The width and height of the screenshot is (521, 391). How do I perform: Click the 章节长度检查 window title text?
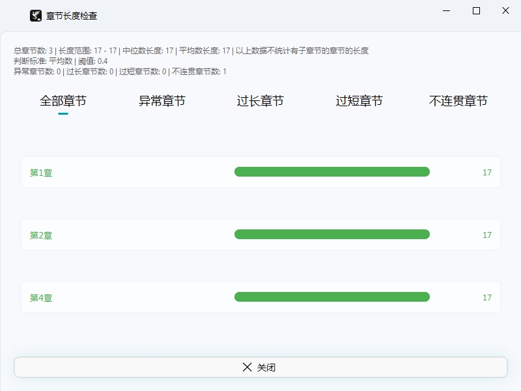pos(72,16)
